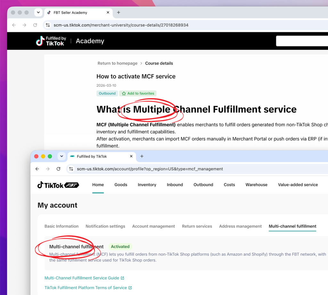
Task: Open Multi-Channel Fulfillment Service Guide link
Action: click(x=82, y=278)
